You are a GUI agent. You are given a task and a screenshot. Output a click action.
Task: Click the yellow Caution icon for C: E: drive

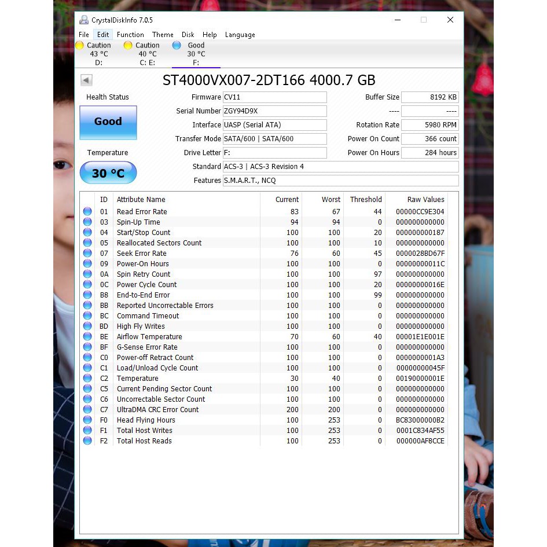pyautogui.click(x=128, y=45)
